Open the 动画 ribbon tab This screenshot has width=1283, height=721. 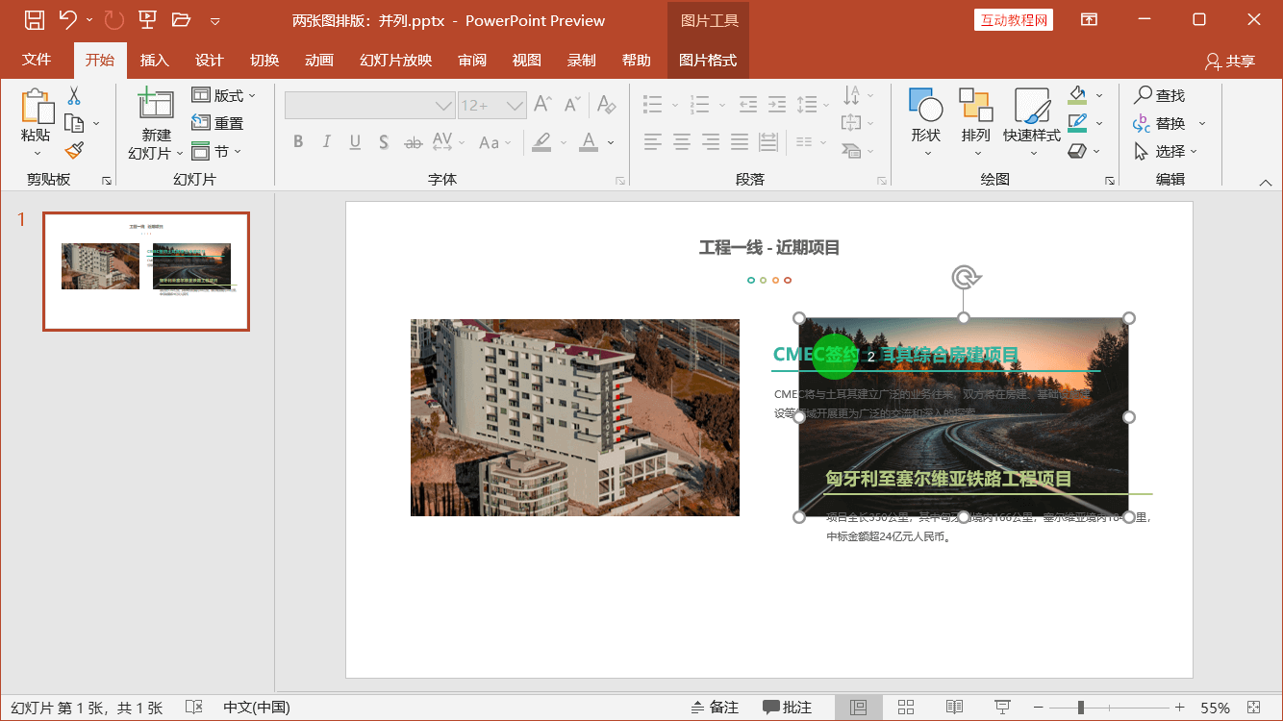(x=318, y=60)
